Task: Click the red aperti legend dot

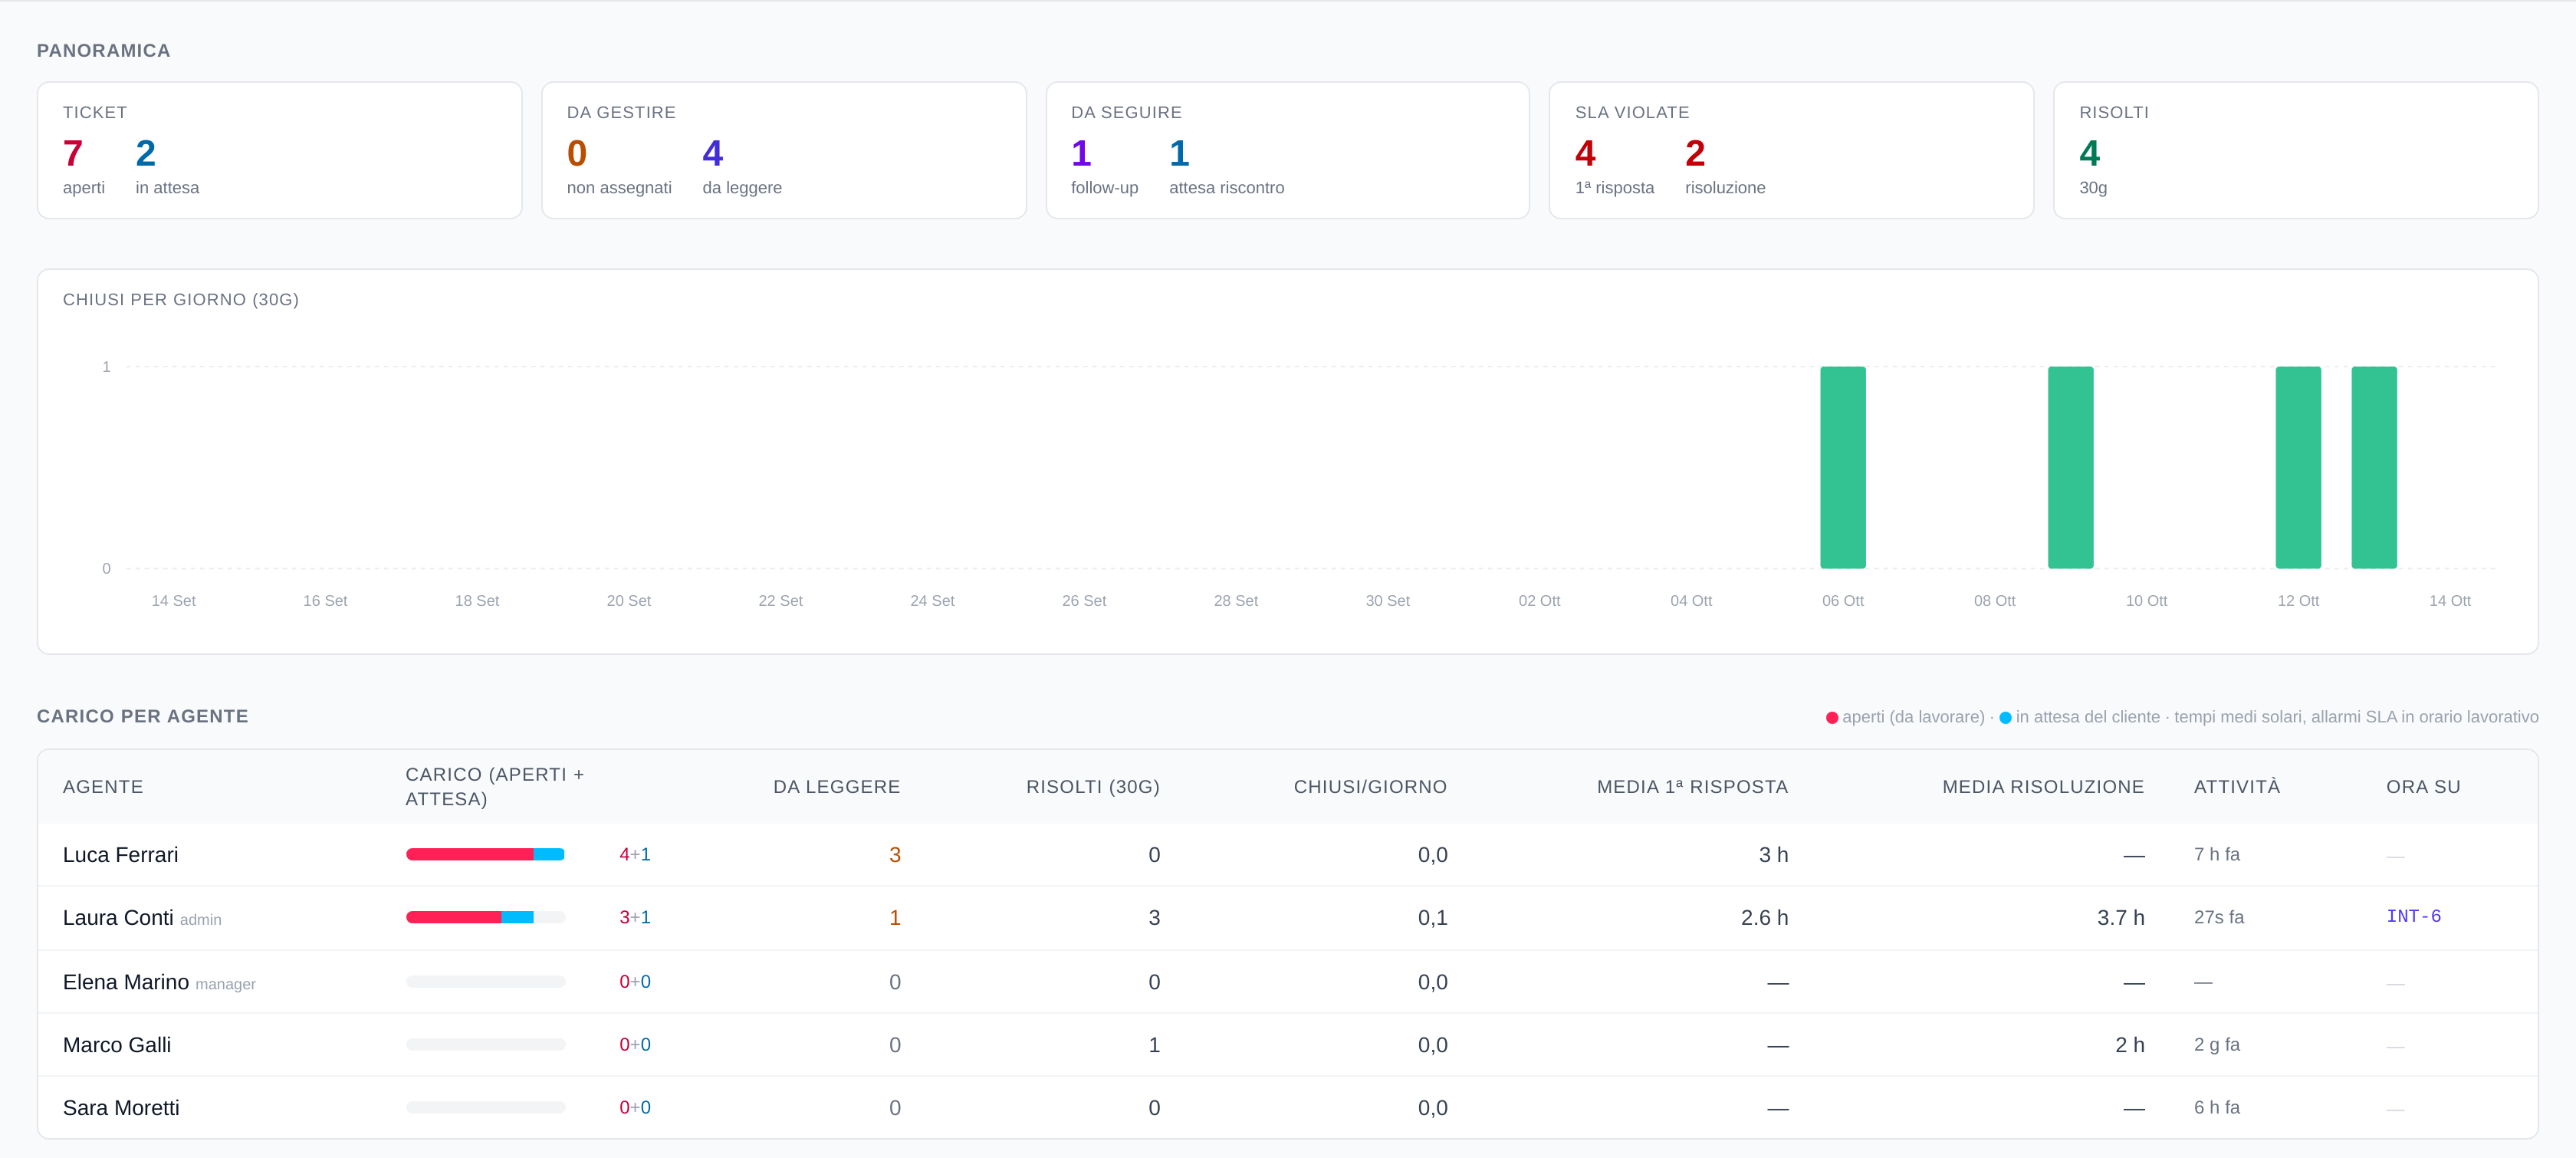Action: (1832, 718)
